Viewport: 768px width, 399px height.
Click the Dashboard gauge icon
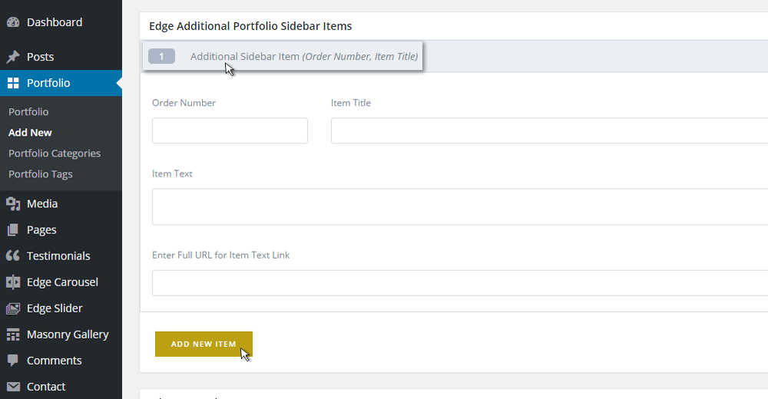tap(13, 22)
